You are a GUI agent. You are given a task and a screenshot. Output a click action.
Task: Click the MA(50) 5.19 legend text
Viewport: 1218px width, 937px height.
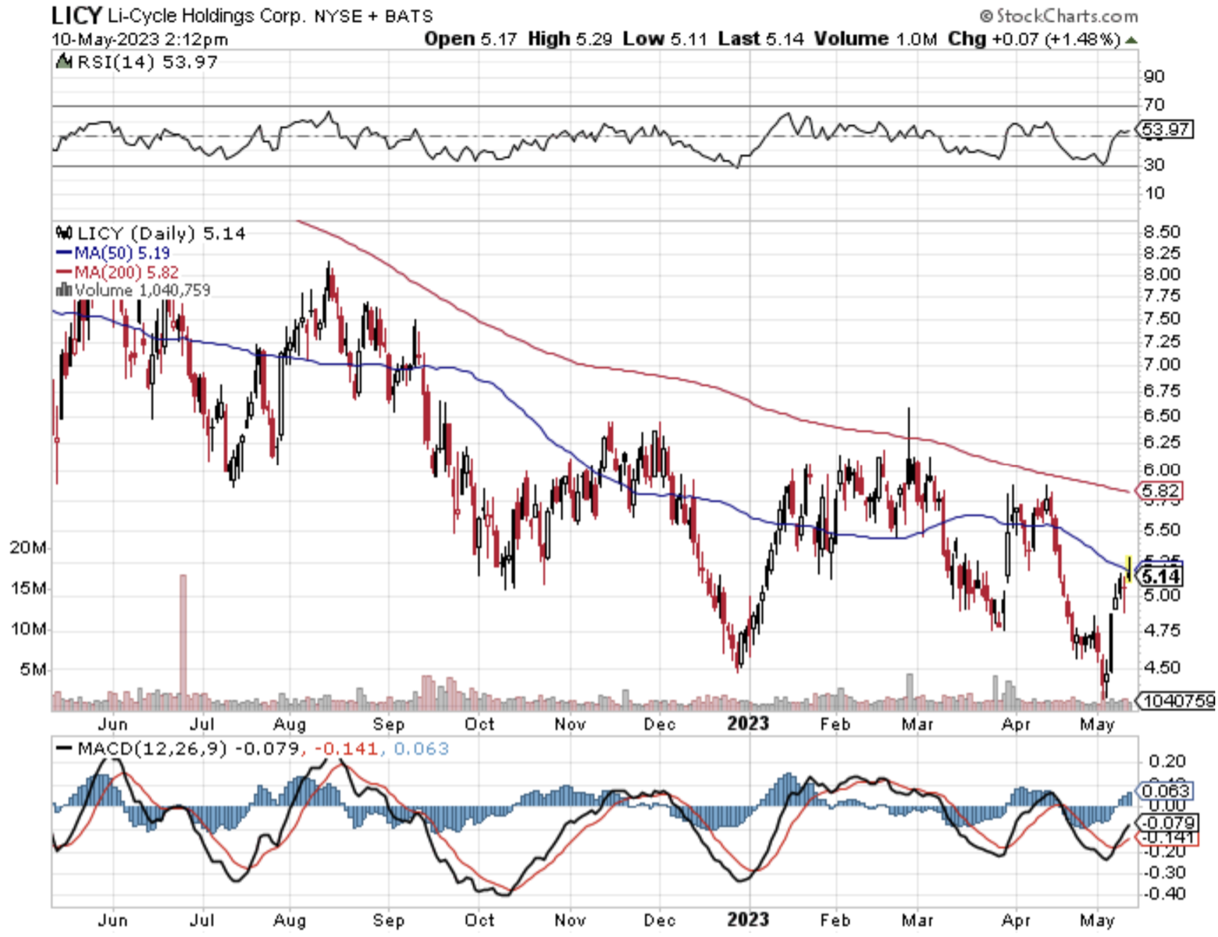pyautogui.click(x=123, y=253)
